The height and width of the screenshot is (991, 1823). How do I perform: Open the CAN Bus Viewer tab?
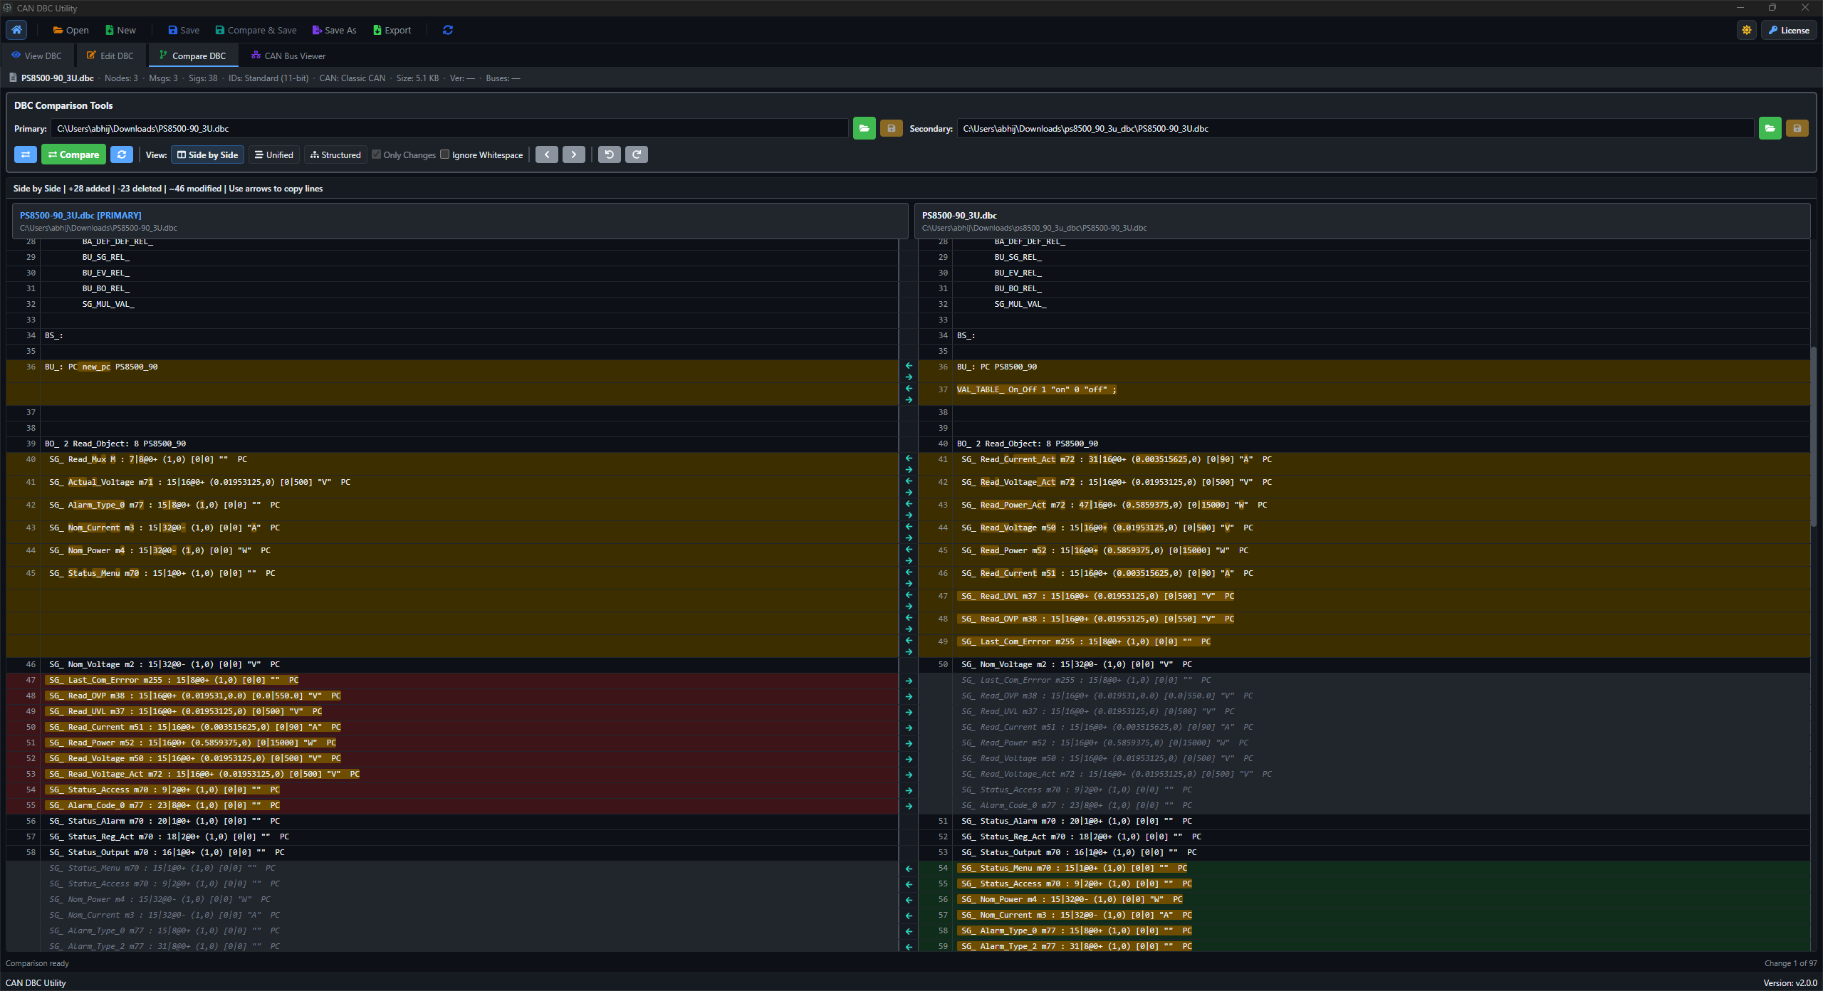pyautogui.click(x=288, y=56)
